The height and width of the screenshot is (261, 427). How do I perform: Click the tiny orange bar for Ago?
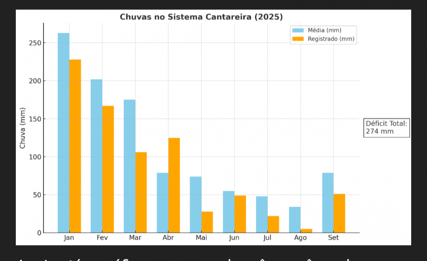(306, 231)
